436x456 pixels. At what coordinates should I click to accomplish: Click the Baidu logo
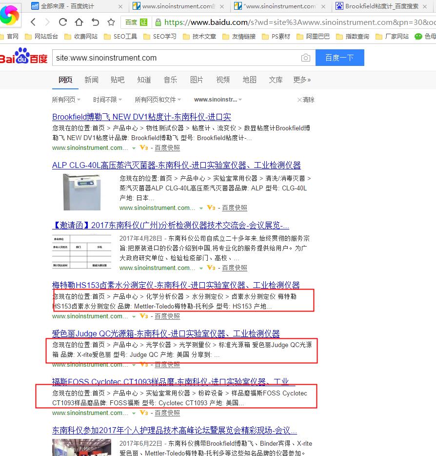click(x=24, y=56)
